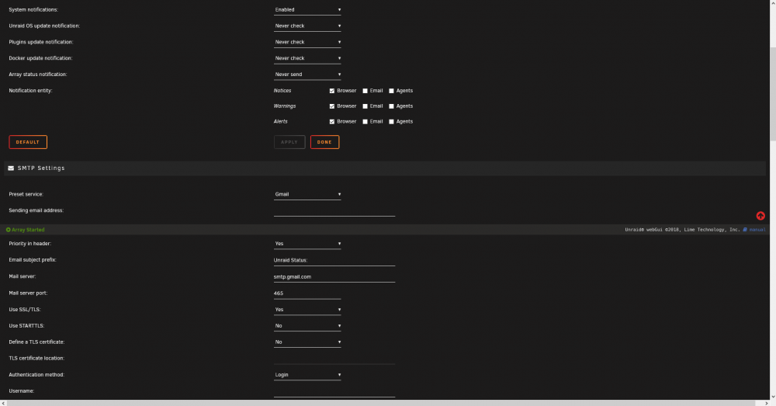This screenshot has height=406, width=776.
Task: Click the Notification entity label
Action: [30, 91]
